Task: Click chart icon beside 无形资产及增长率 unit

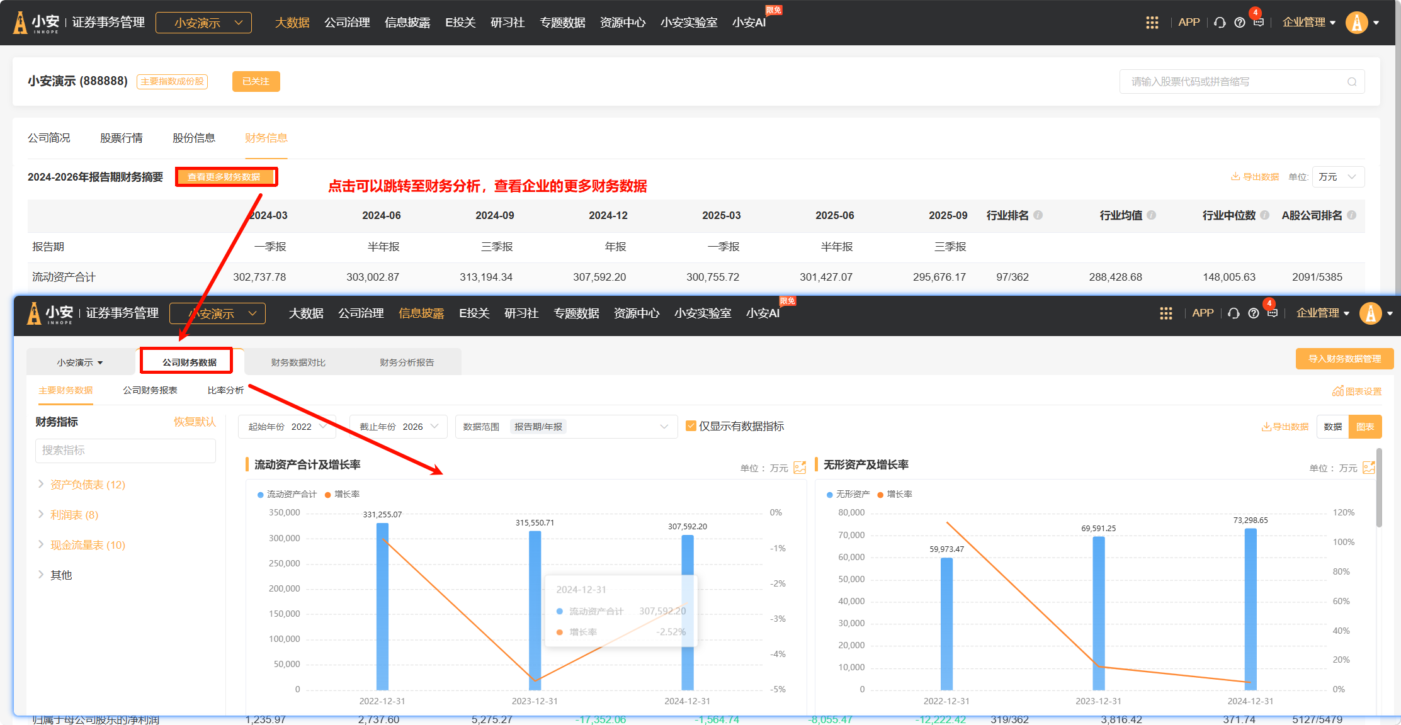Action: 1368,468
